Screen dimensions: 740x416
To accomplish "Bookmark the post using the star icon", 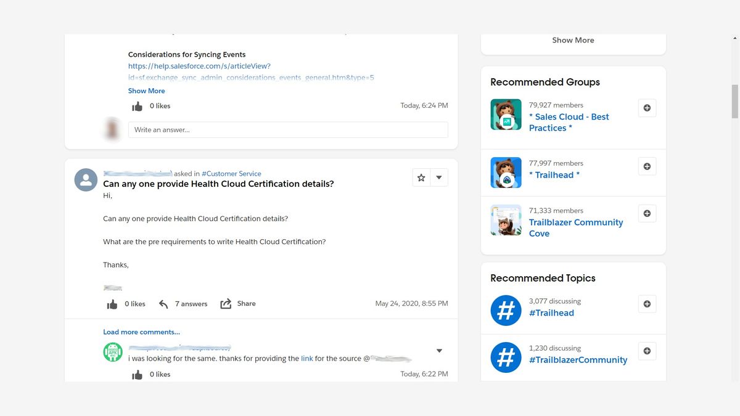I will [421, 177].
